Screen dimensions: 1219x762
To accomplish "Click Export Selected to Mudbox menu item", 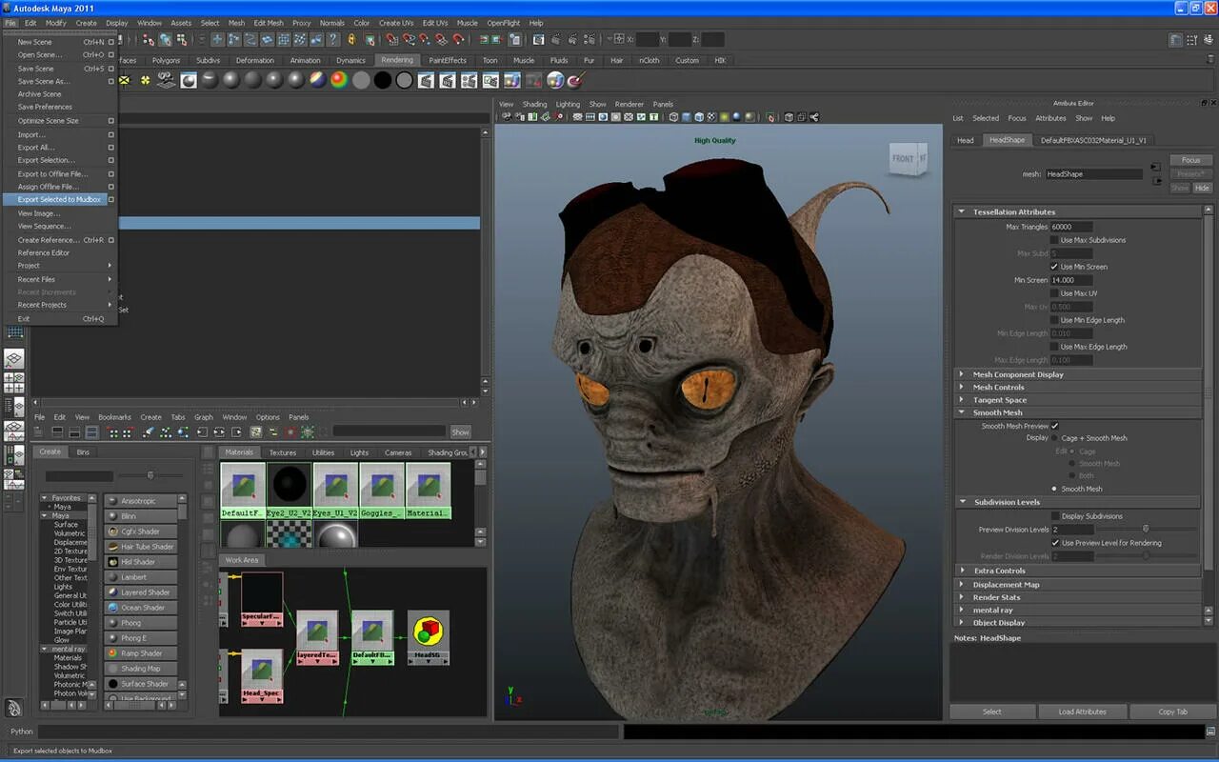I will [60, 199].
